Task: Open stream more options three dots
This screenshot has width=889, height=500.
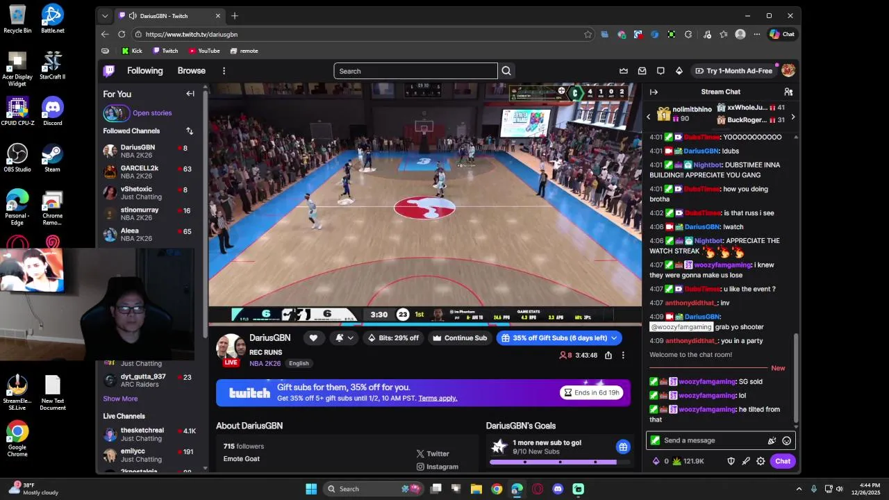Action: tap(623, 356)
